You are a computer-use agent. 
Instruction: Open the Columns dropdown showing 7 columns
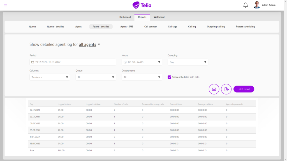(50, 77)
